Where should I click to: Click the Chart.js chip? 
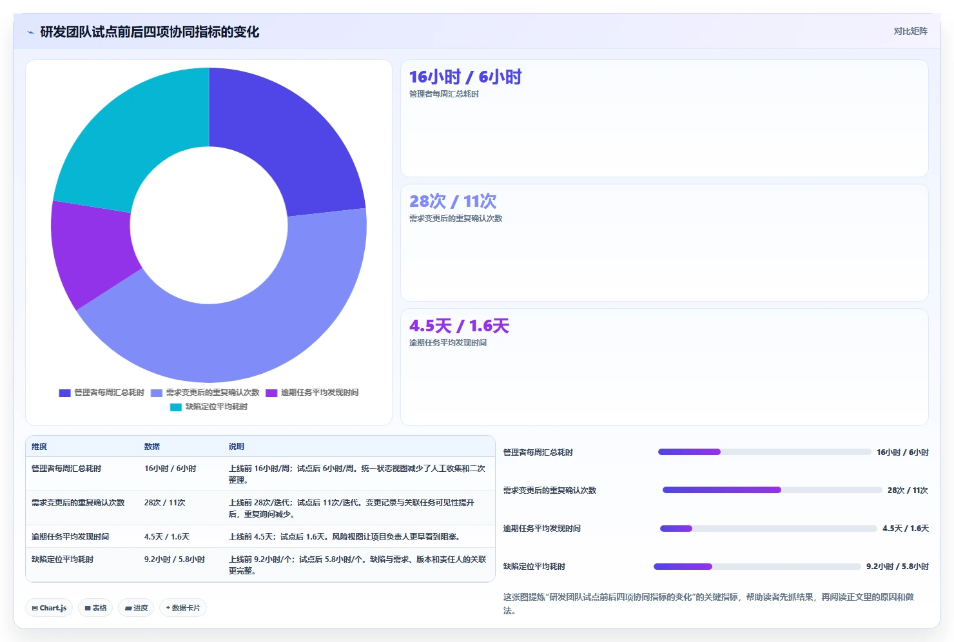[x=49, y=608]
